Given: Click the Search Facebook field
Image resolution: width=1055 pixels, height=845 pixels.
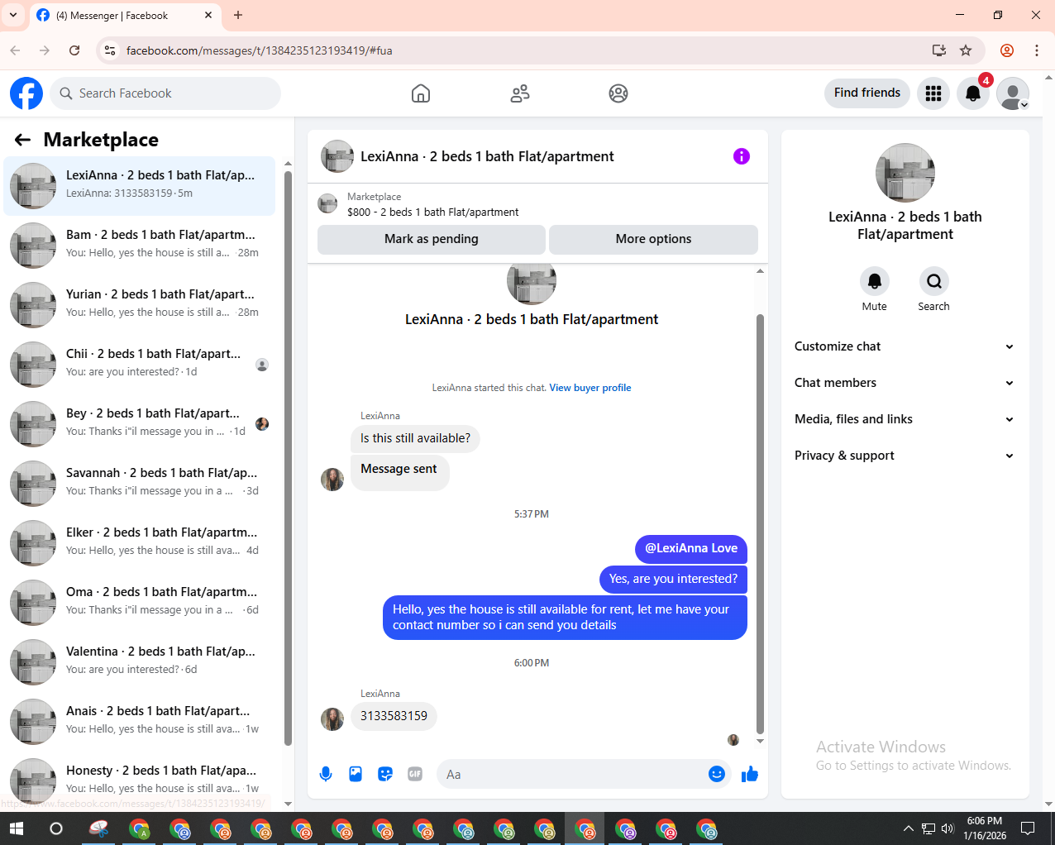Looking at the screenshot, I should pos(165,93).
